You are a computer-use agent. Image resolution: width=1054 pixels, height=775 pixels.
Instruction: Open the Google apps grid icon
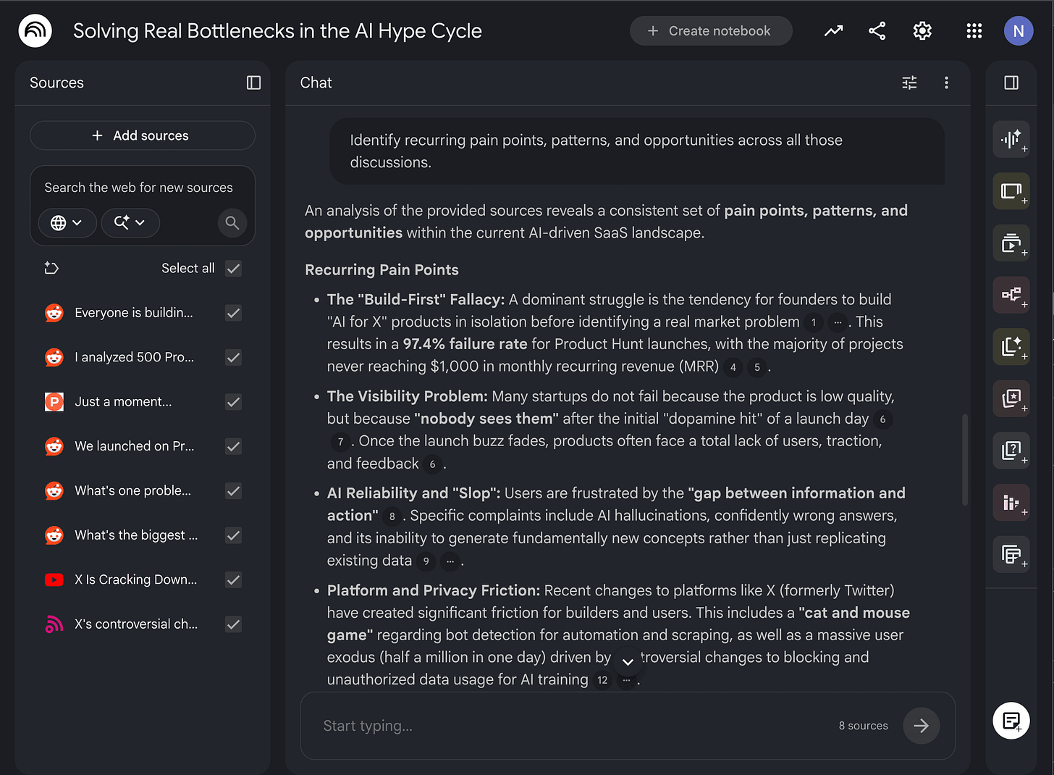[974, 30]
